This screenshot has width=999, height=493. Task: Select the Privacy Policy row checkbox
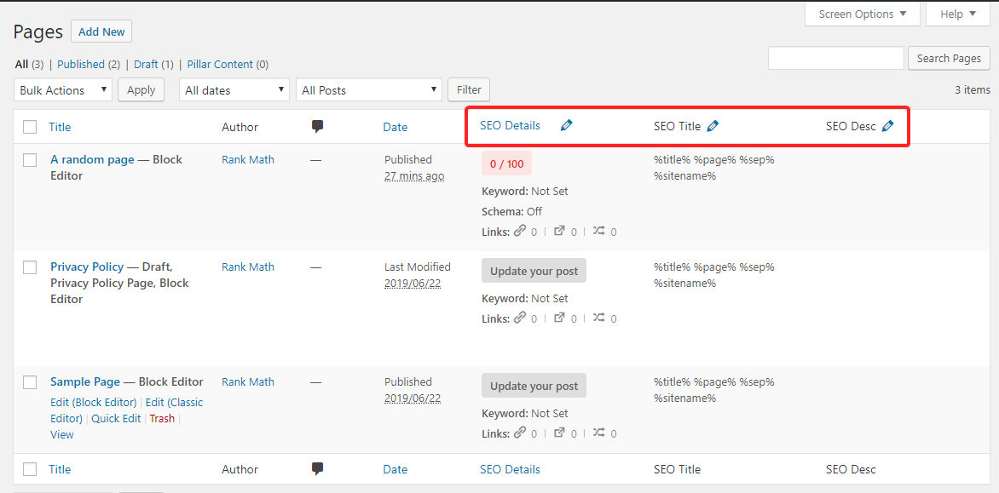(30, 267)
